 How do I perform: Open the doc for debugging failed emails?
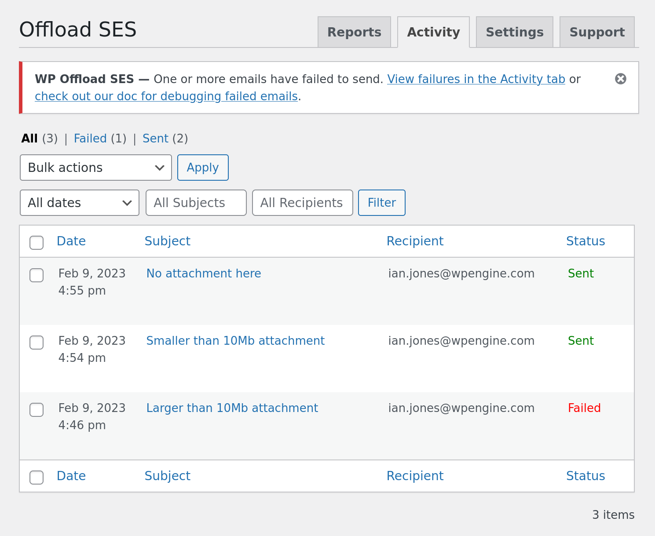(x=166, y=96)
